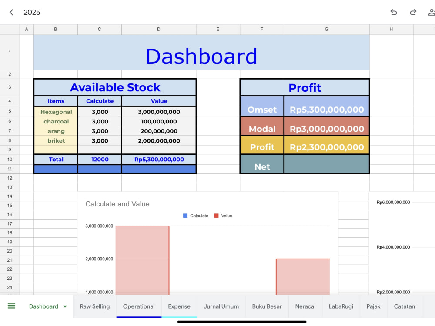Select the Rp2,300,000,000 profit cell
435x326 pixels.
point(327,145)
